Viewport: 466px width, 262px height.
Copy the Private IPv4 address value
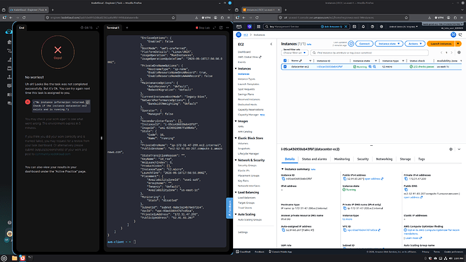(406, 179)
